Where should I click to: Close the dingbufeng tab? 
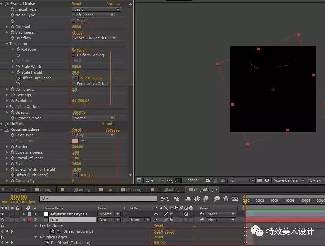tap(216, 190)
